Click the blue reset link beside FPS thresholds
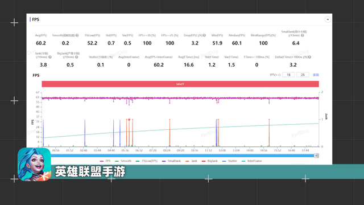This screenshot has width=364, height=205. 316,75
